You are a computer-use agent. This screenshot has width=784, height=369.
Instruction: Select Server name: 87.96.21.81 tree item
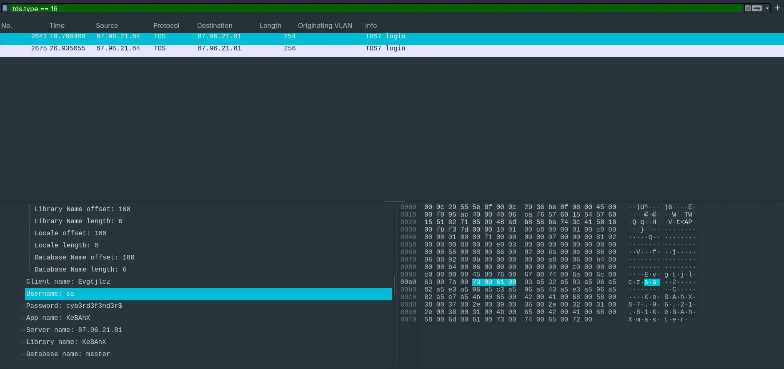click(74, 330)
